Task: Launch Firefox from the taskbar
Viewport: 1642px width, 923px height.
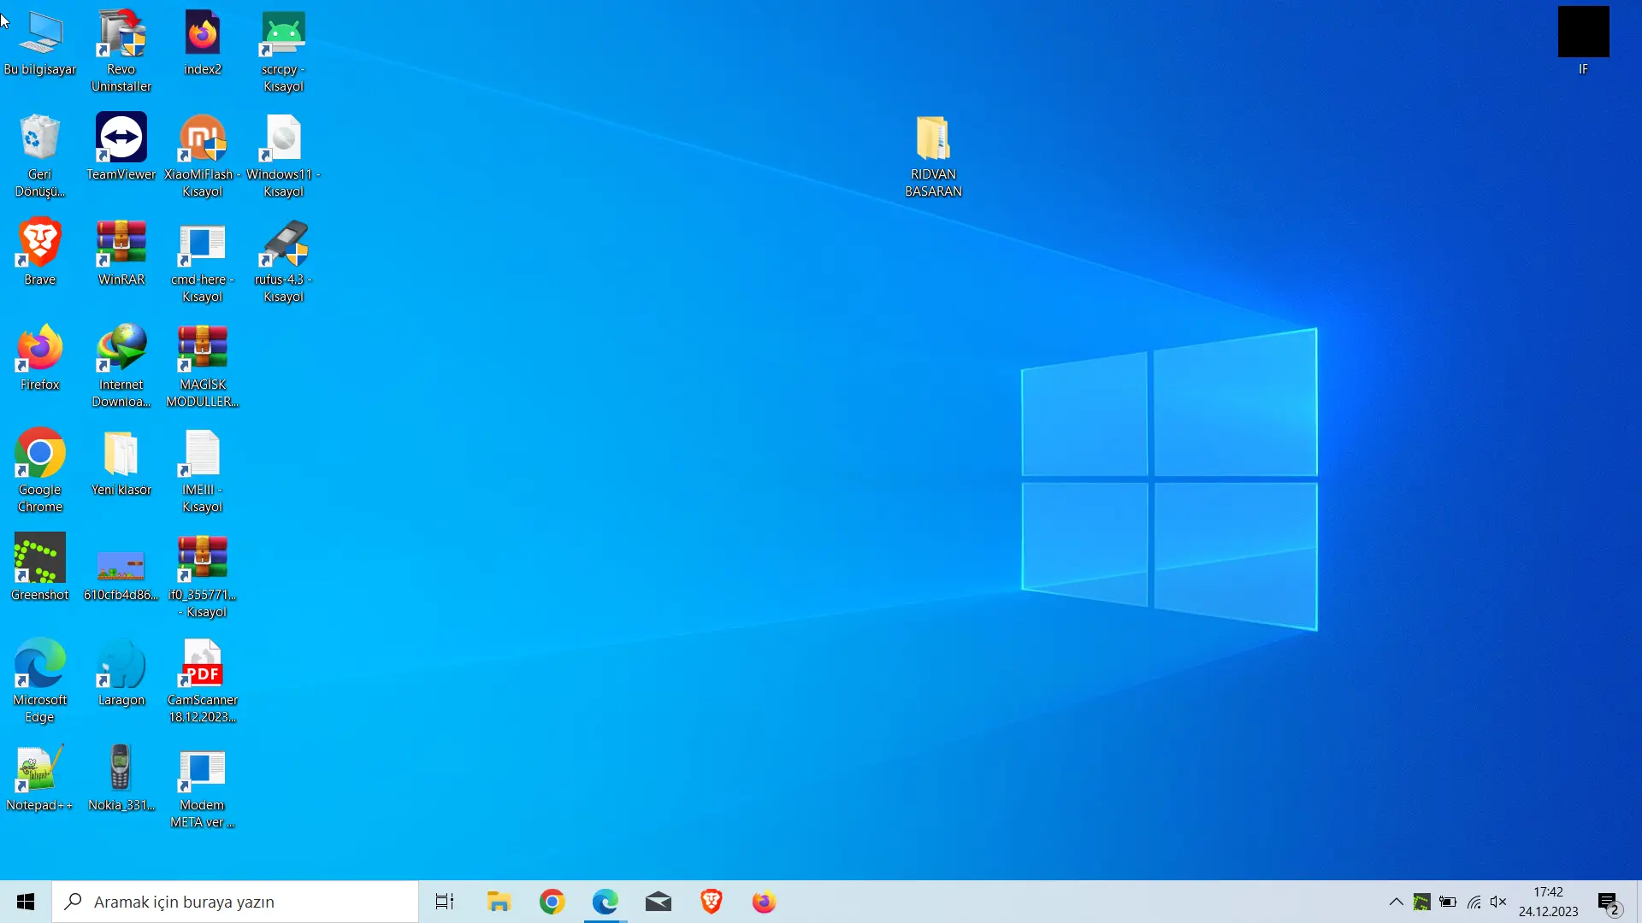Action: (x=765, y=902)
